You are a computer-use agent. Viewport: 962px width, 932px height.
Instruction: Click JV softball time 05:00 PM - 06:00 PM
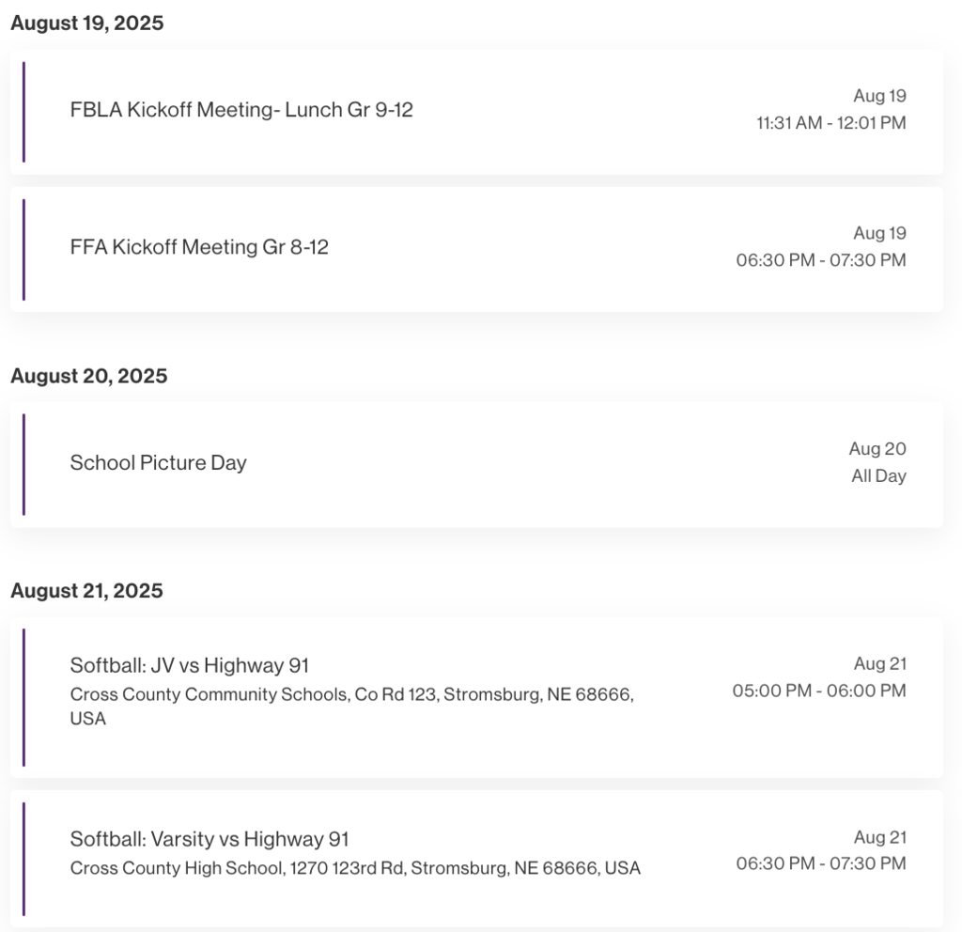819,691
